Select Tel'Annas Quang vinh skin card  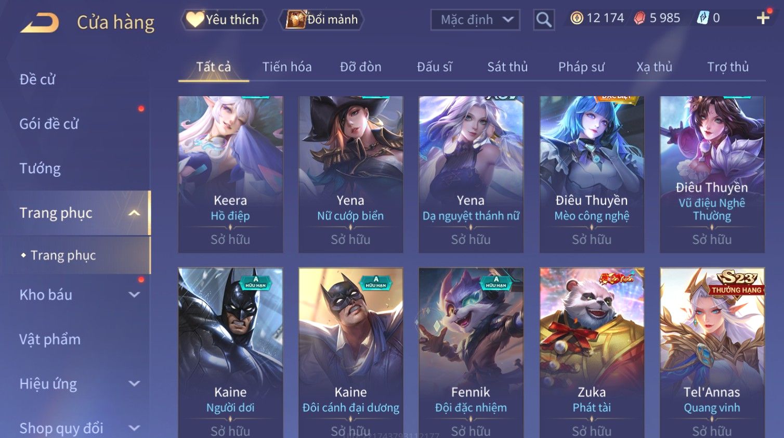point(712,353)
